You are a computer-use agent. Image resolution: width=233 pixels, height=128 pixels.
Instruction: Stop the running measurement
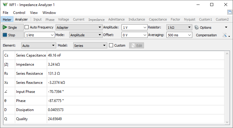(x=12, y=35)
